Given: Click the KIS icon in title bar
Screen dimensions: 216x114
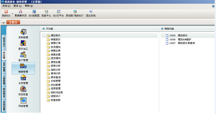Looking at the screenshot, I should tap(2, 2).
